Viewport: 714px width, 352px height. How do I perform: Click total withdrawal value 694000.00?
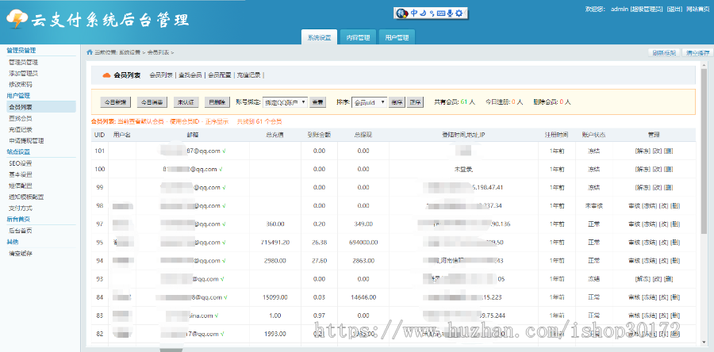(363, 243)
